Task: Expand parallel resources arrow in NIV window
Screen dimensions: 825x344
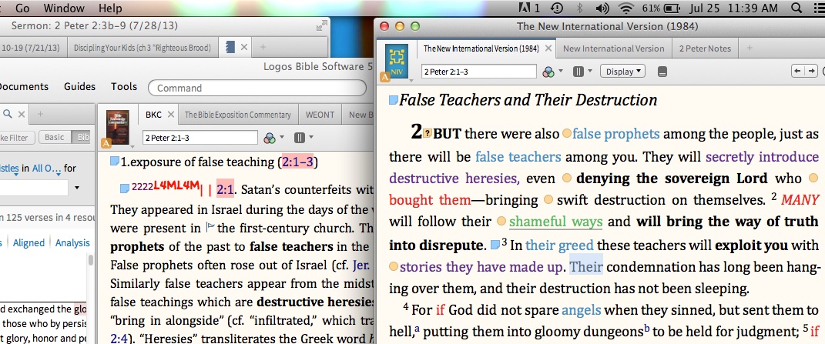Action: click(x=590, y=71)
